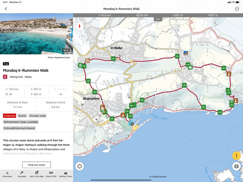243x182 pixels.
Task: Tap the Photo: Experience Gozo credit
Action: [59, 58]
